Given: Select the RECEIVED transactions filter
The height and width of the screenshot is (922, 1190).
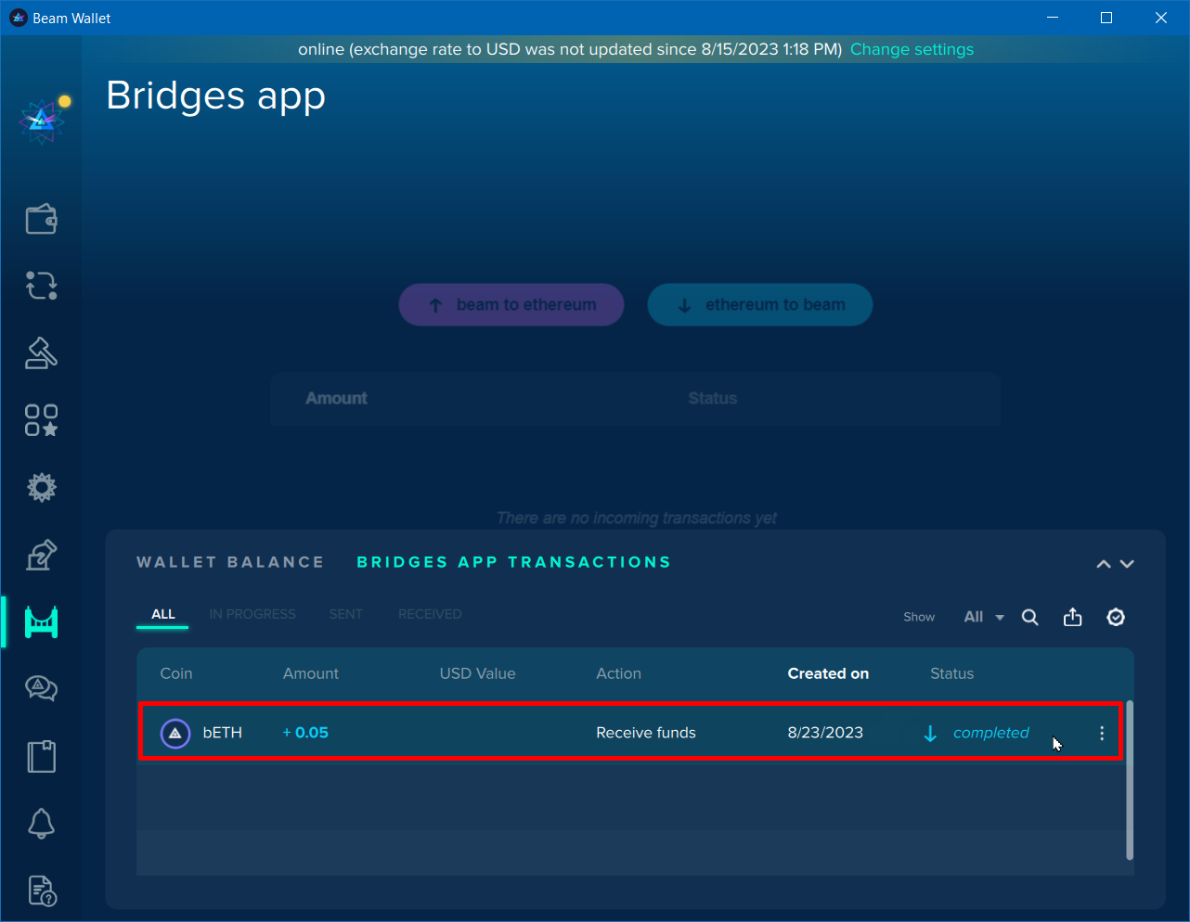Looking at the screenshot, I should [430, 614].
